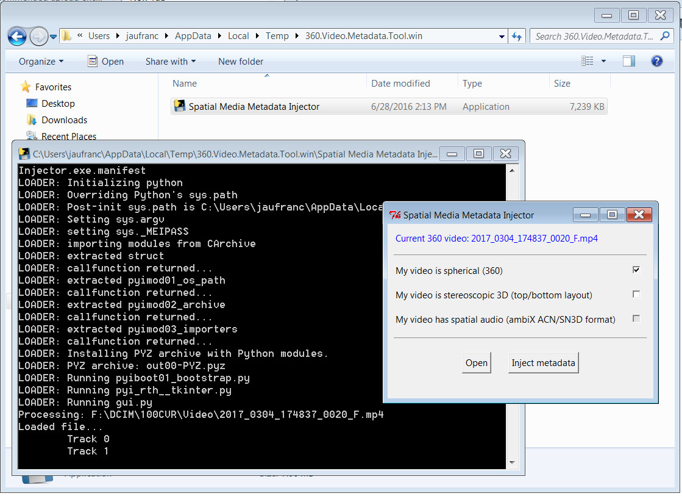Open the view options dropdown arrow
The image size is (682, 496).
click(x=603, y=62)
